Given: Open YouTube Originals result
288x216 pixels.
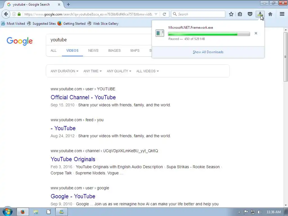Looking at the screenshot, I should pyautogui.click(x=73, y=159).
